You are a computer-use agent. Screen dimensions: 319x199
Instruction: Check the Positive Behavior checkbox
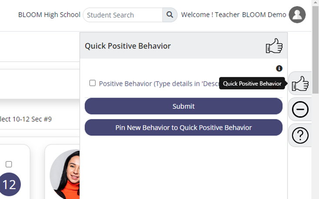tap(93, 83)
